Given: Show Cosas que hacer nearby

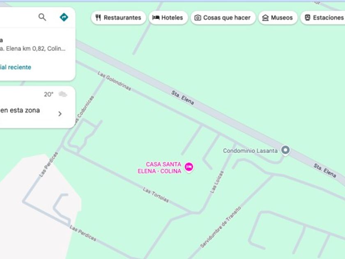Looking at the screenshot, I should (x=223, y=18).
